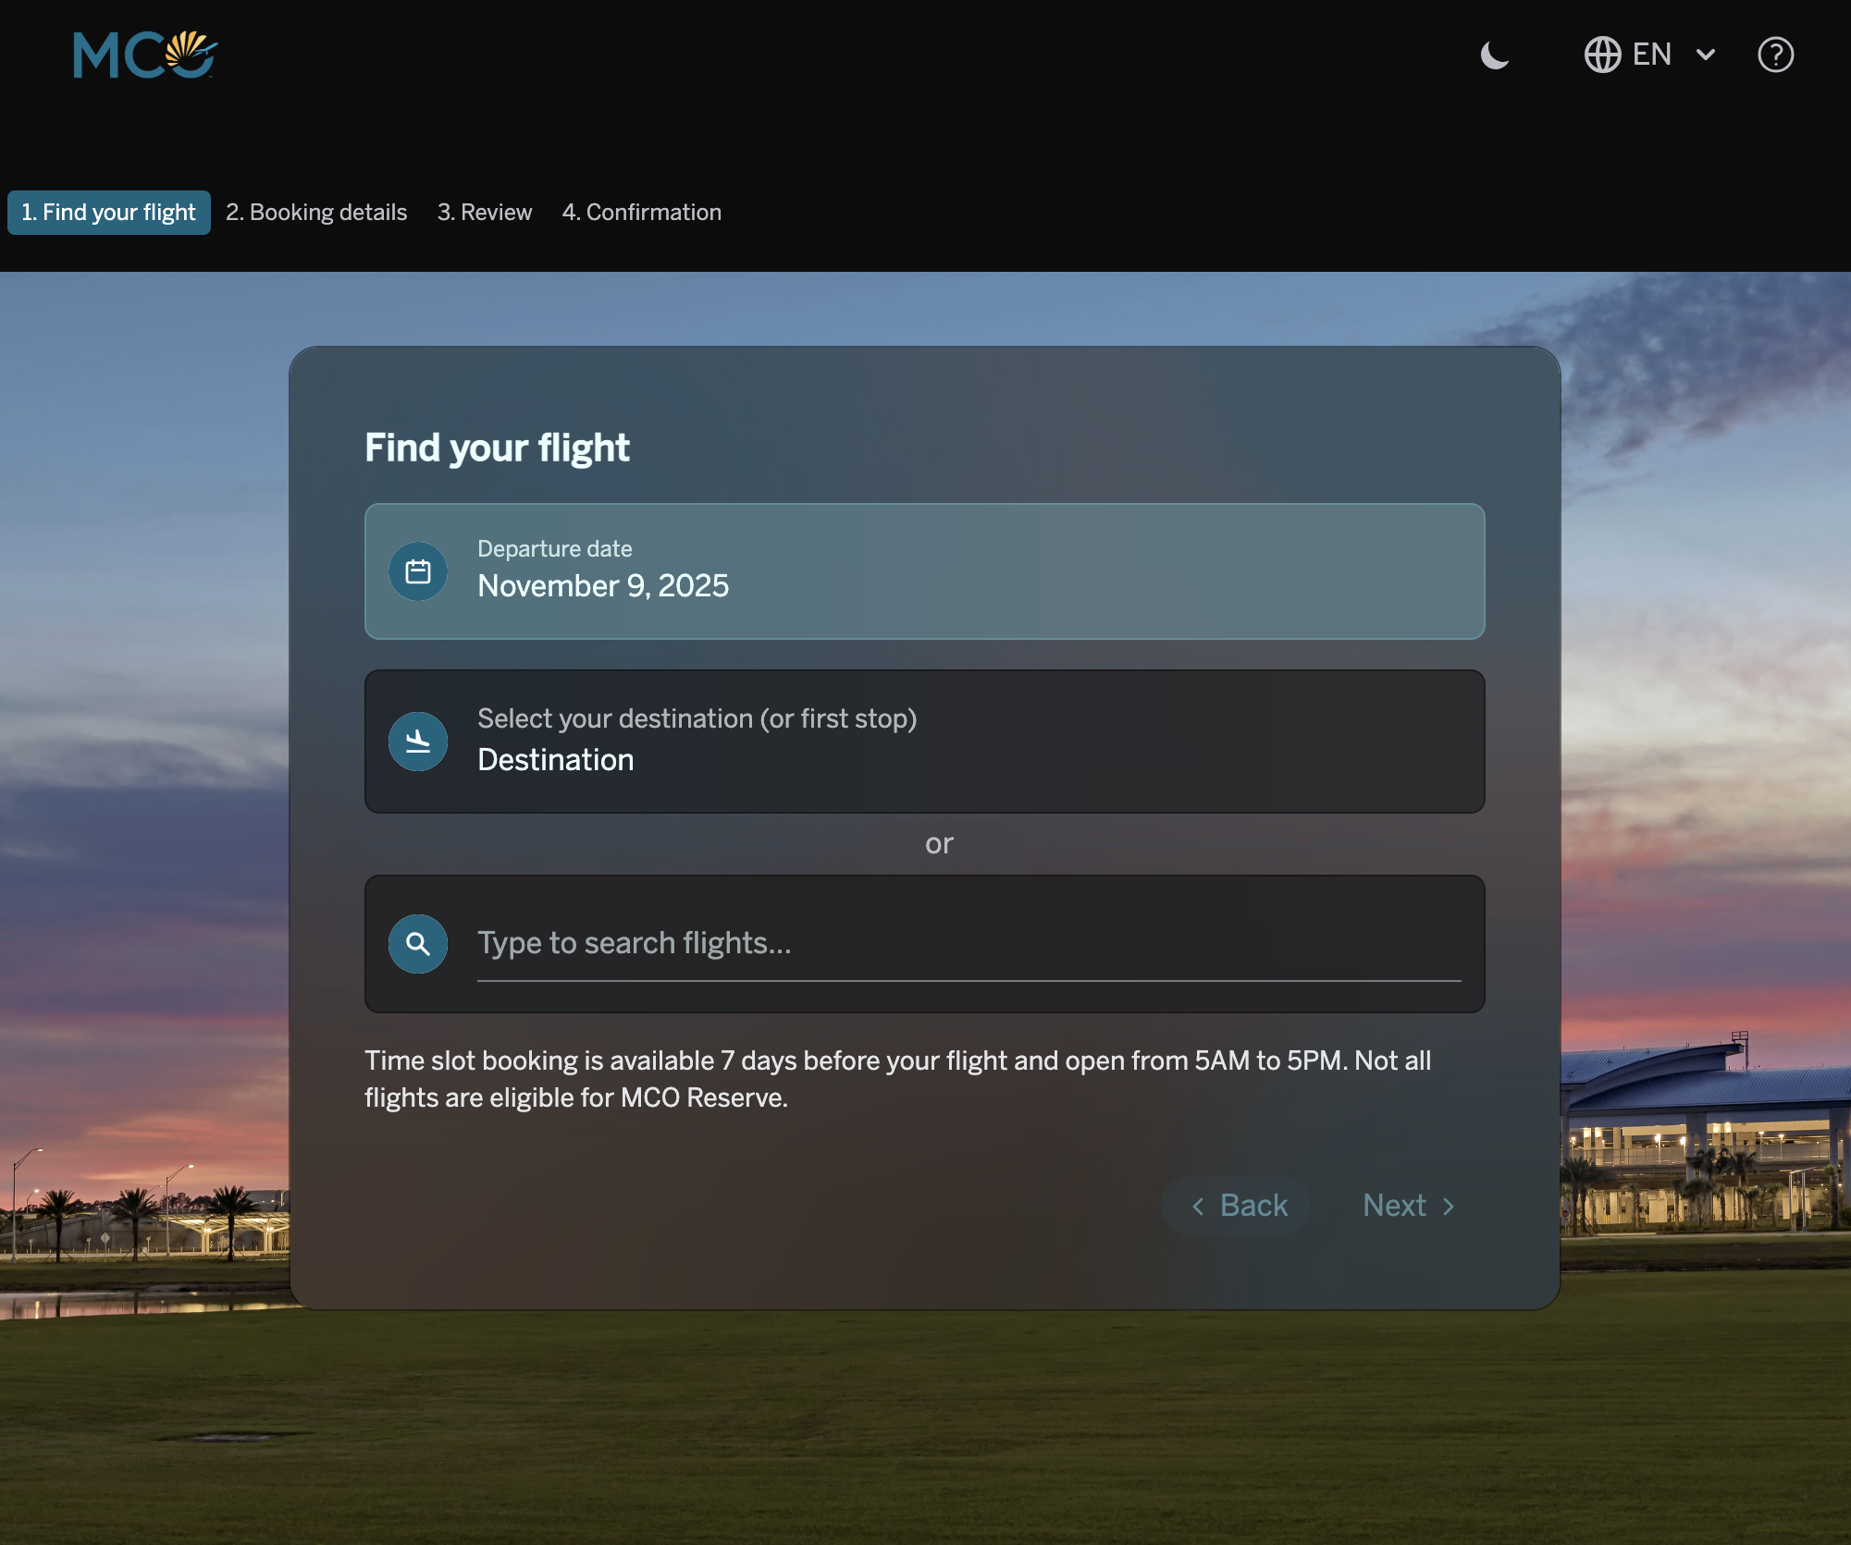Select the Find your flight step
Screen dimensions: 1851x1545
click(x=109, y=213)
